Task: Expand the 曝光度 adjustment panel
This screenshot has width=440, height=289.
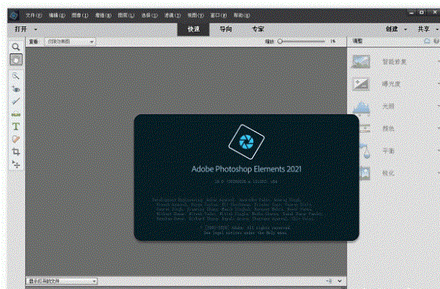Action: click(438, 84)
